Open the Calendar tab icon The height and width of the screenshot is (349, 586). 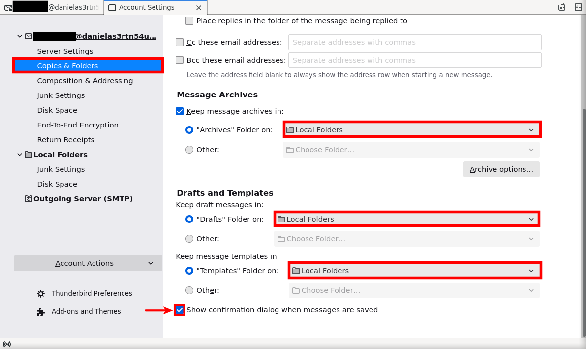coord(561,7)
